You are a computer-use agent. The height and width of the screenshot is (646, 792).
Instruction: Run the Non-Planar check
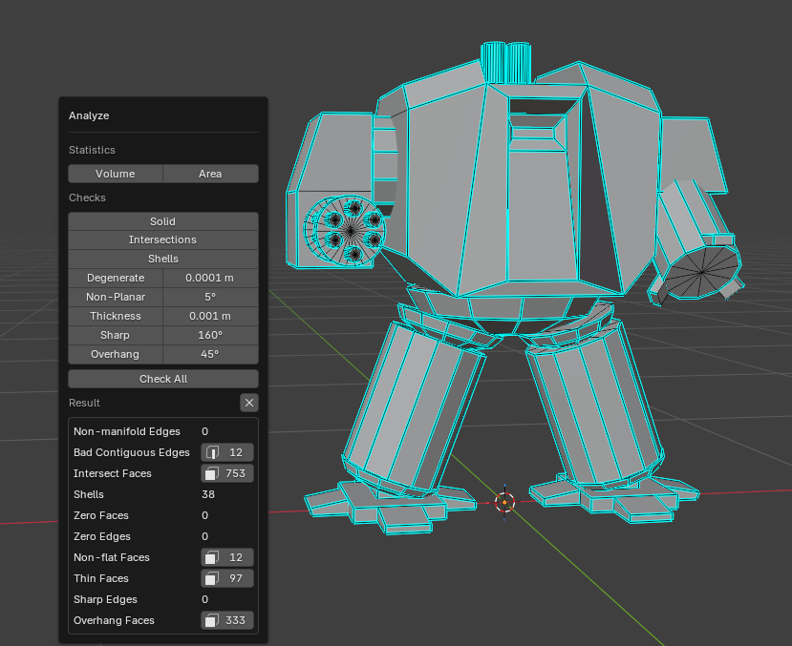click(x=116, y=297)
